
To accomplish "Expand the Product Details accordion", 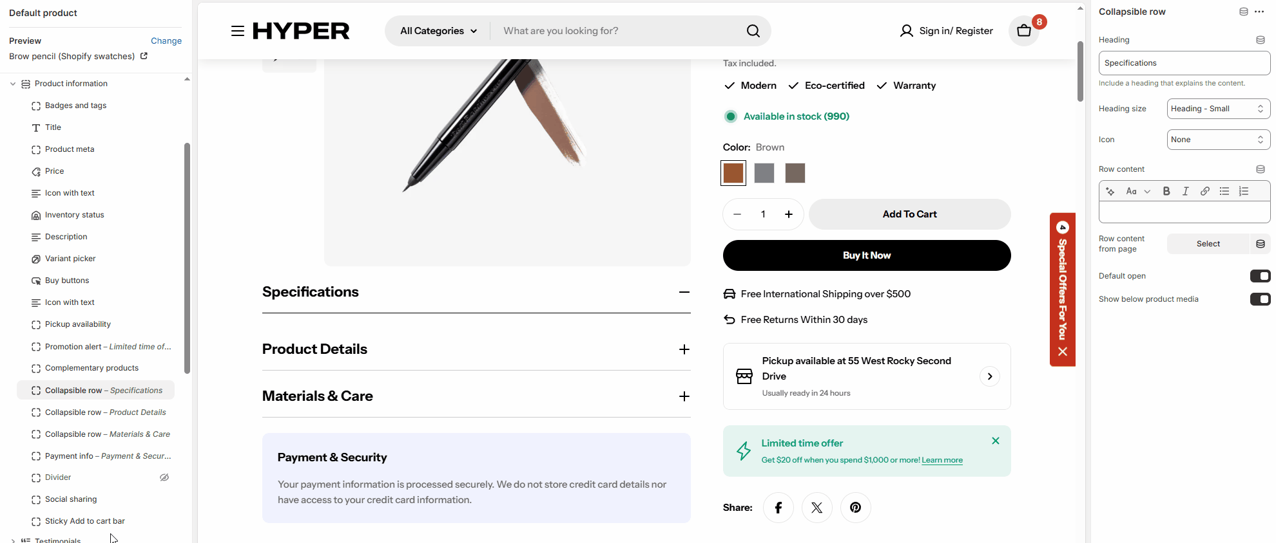I will pyautogui.click(x=684, y=349).
